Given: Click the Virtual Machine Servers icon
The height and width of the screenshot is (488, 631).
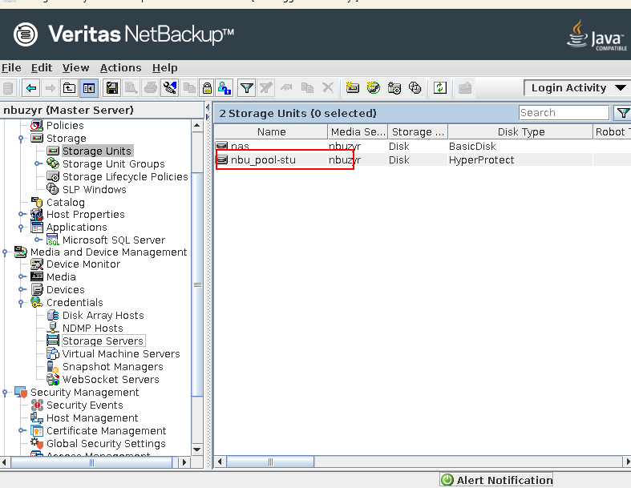Looking at the screenshot, I should point(53,353).
